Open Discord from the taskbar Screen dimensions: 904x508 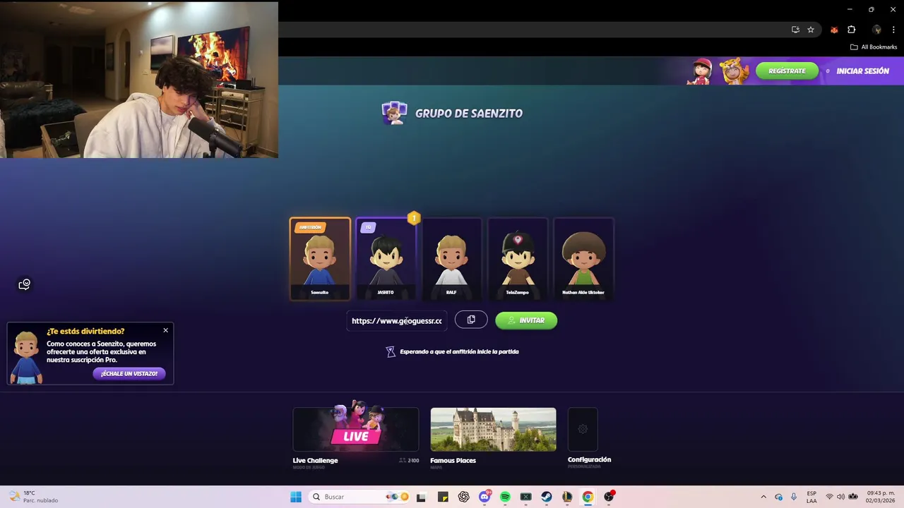pos(484,497)
